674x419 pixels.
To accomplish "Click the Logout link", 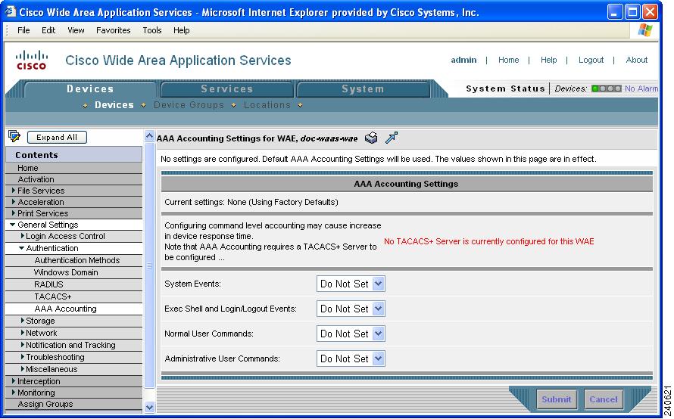I will [x=591, y=60].
